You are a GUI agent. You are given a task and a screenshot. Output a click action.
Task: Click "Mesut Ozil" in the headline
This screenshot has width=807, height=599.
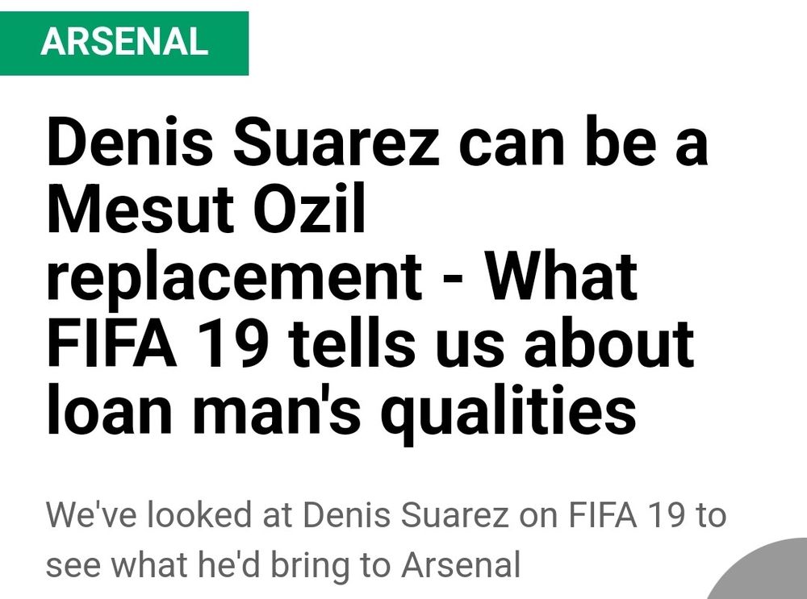point(206,210)
